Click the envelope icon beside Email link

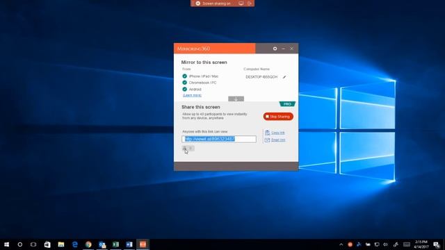[267, 140]
